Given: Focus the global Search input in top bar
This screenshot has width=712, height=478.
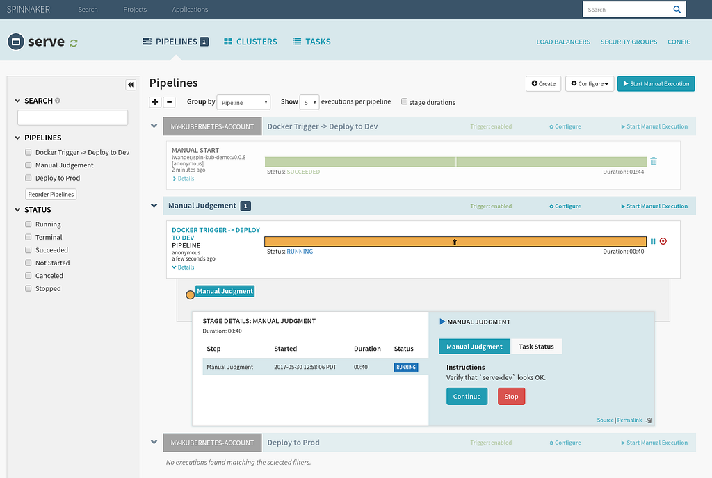Looking at the screenshot, I should coord(626,10).
